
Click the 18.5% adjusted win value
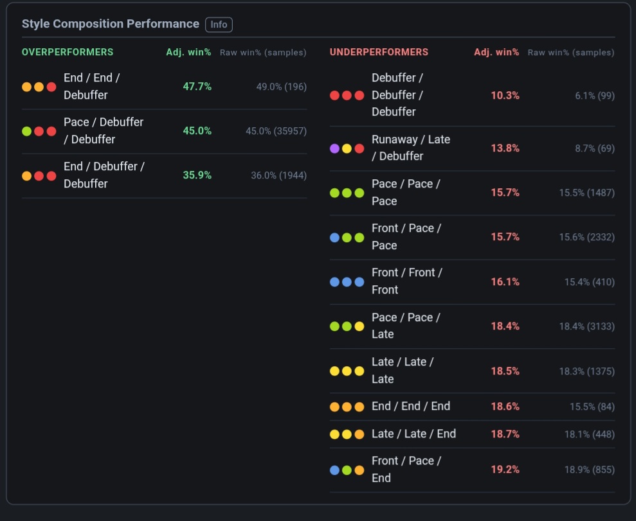[x=505, y=371]
